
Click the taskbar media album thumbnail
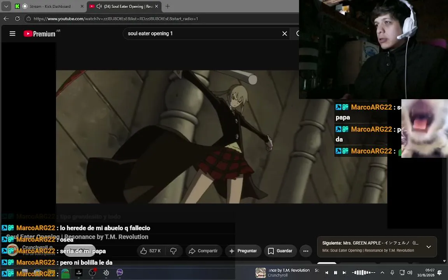pyautogui.click(x=261, y=273)
